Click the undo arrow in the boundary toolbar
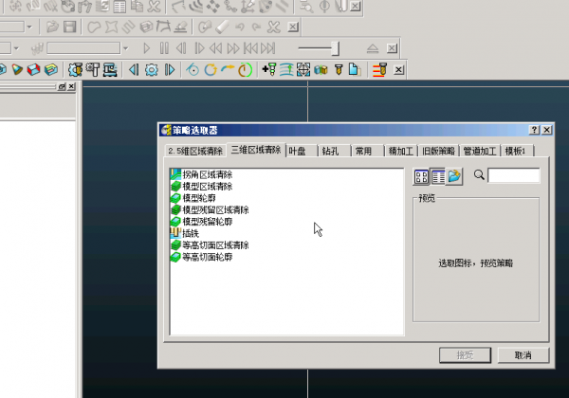 (x=240, y=27)
